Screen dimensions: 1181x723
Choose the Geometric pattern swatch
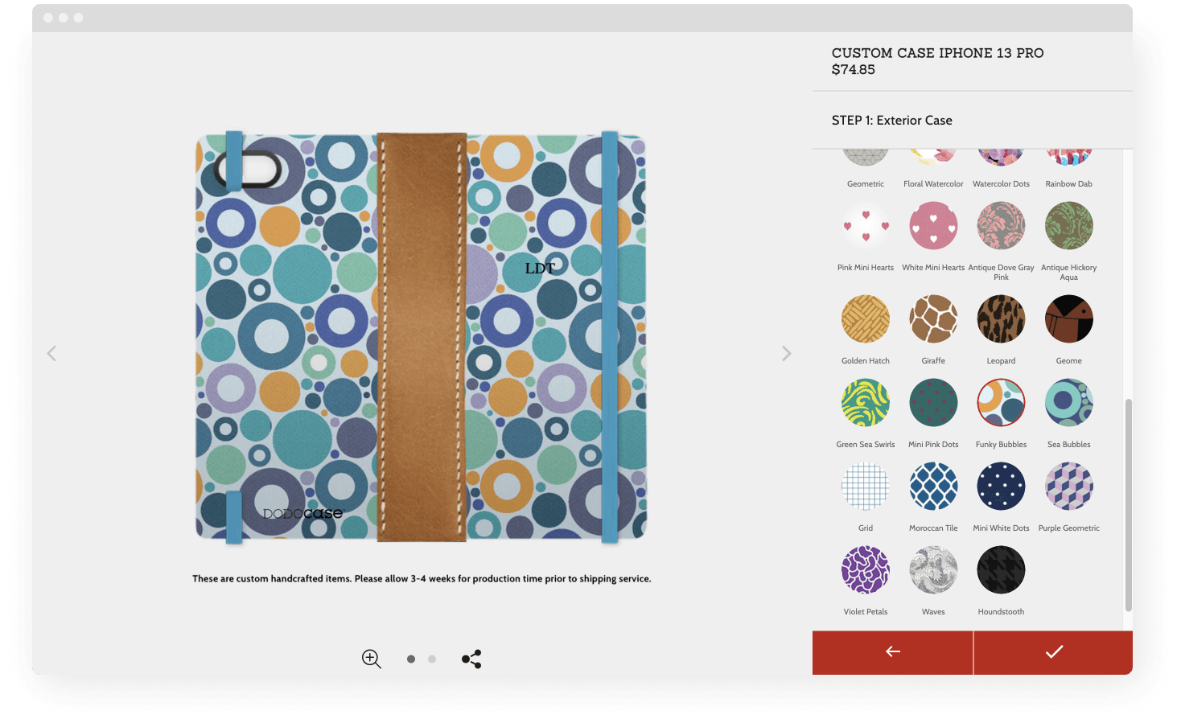click(x=866, y=158)
